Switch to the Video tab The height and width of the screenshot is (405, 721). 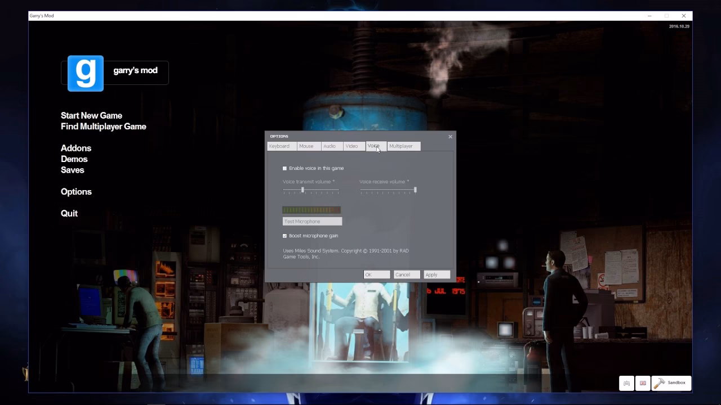354,146
